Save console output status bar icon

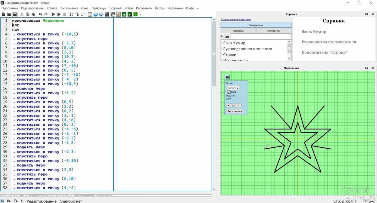8,201
